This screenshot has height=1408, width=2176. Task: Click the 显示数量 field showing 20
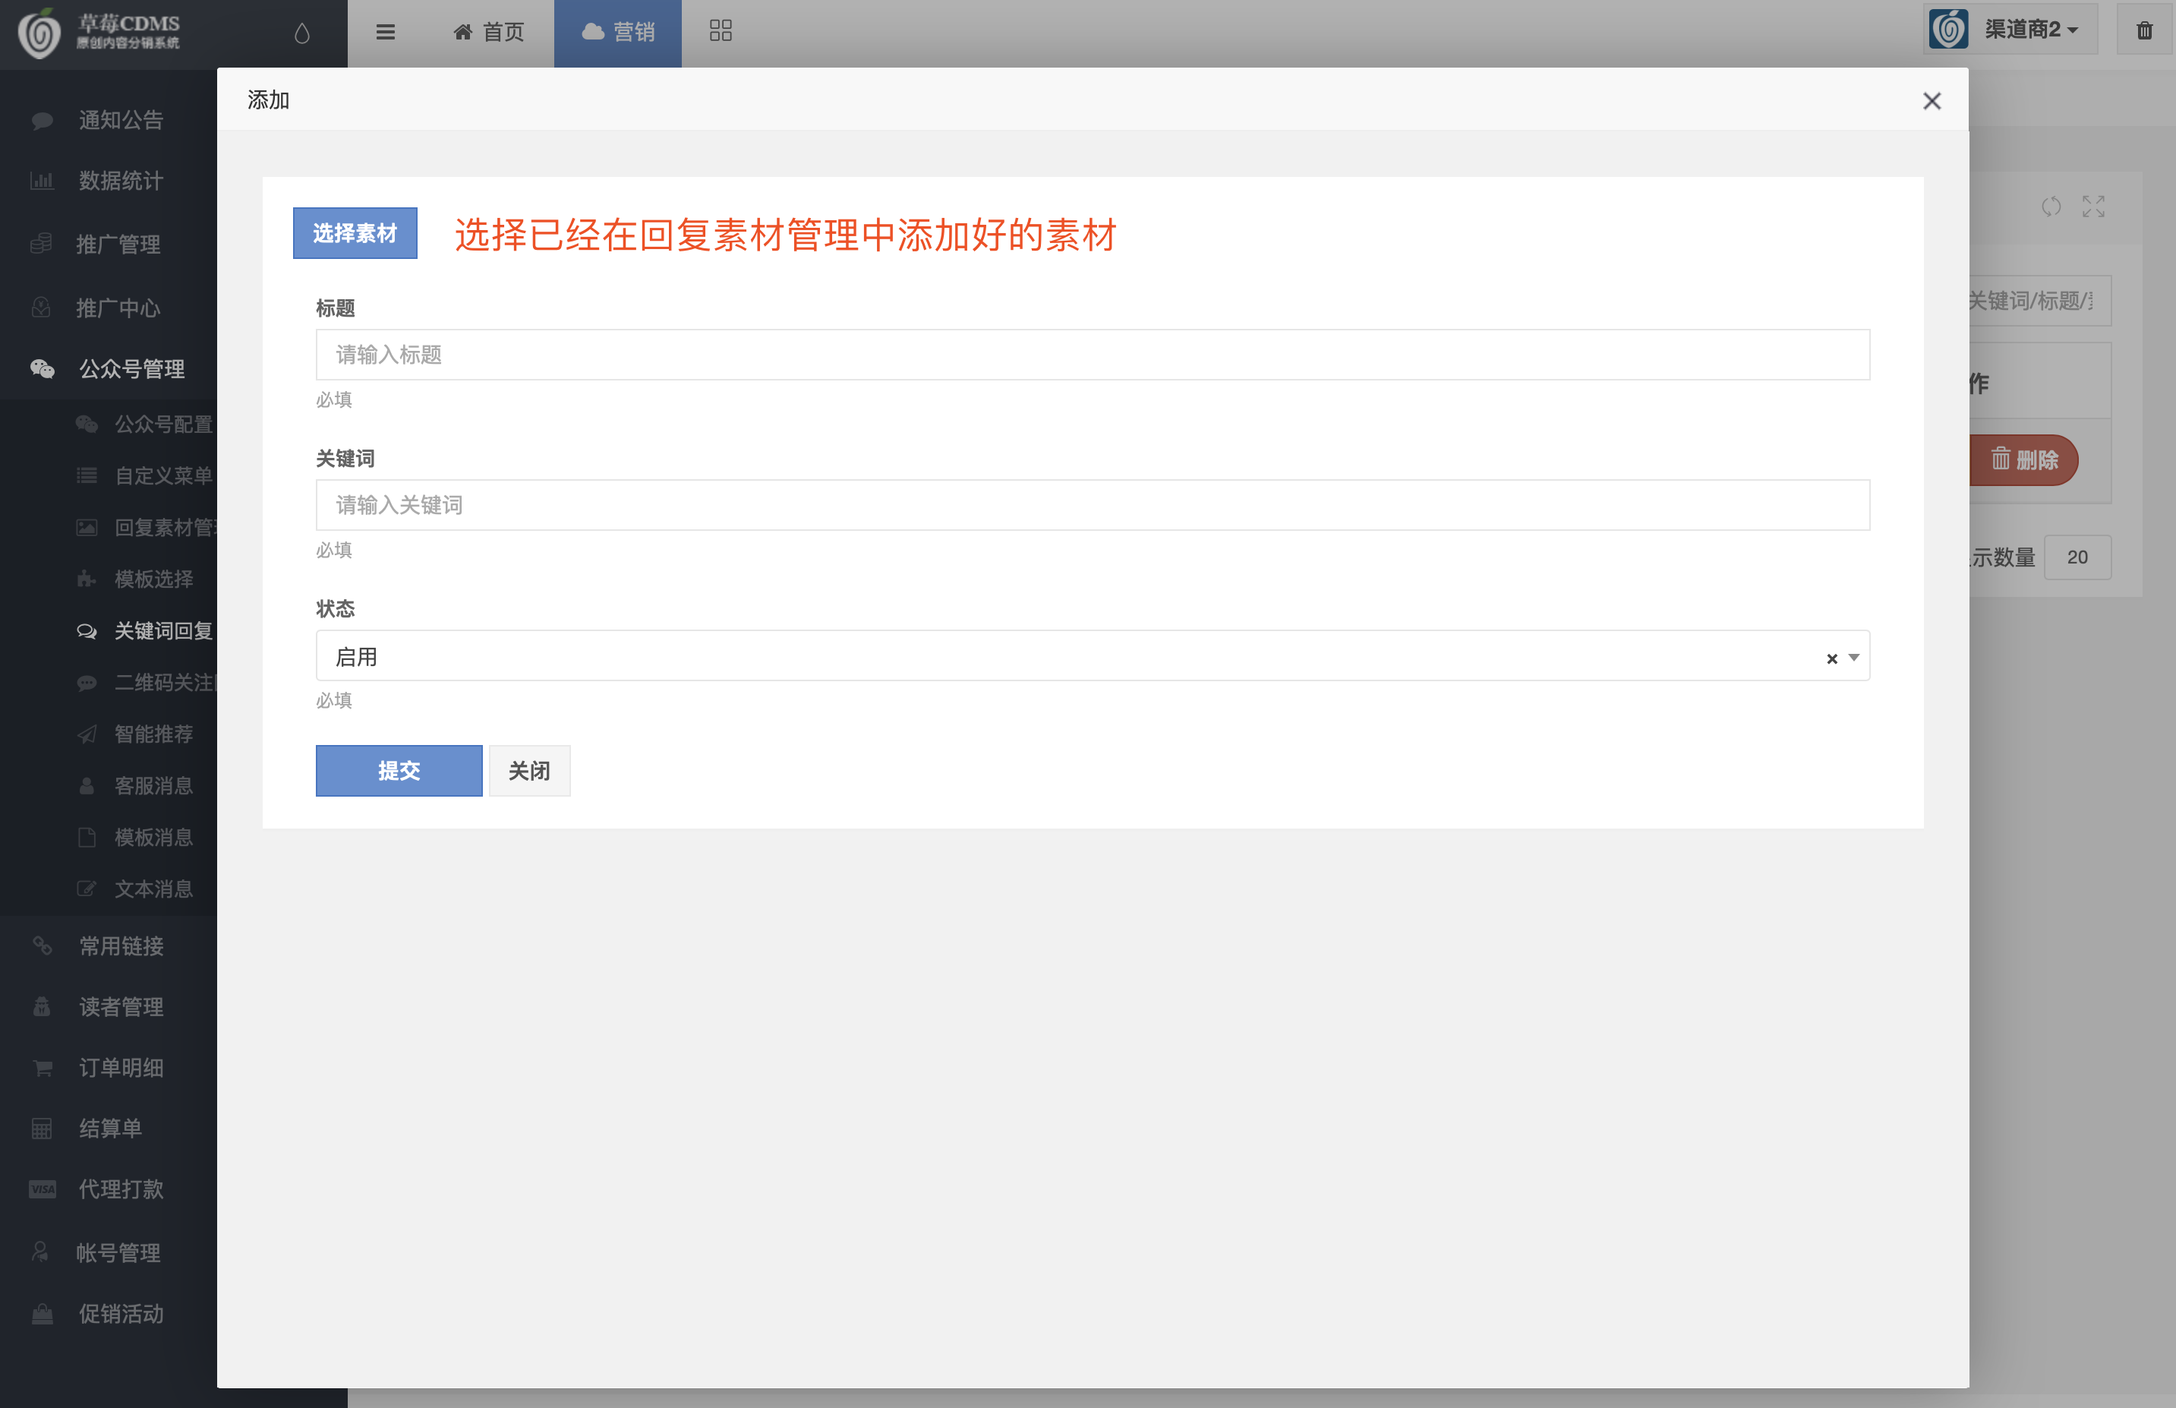pyautogui.click(x=2077, y=557)
